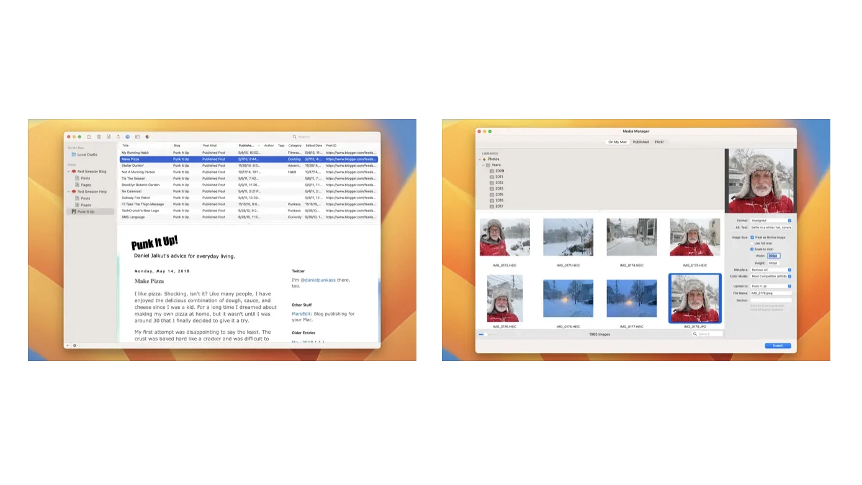Open the Color Model dropdown

tap(771, 276)
